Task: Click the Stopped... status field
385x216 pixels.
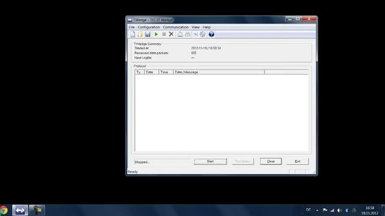Action: [x=162, y=162]
